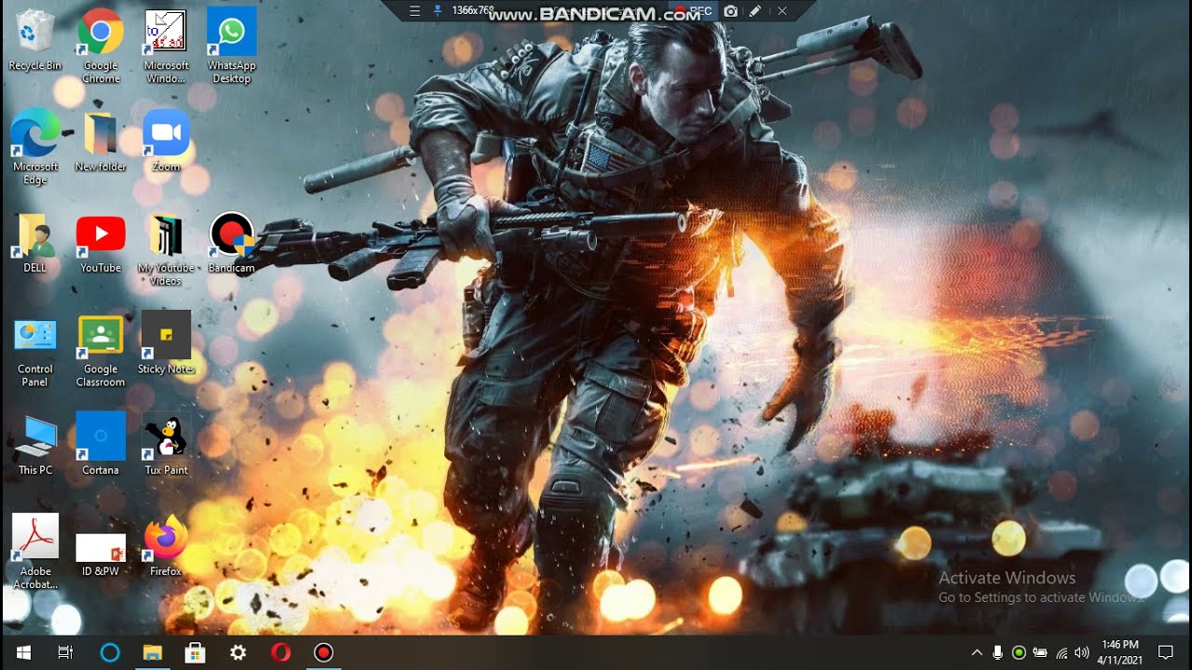1192x670 pixels.
Task: Select the DELL user folder icon
Action: point(35,242)
